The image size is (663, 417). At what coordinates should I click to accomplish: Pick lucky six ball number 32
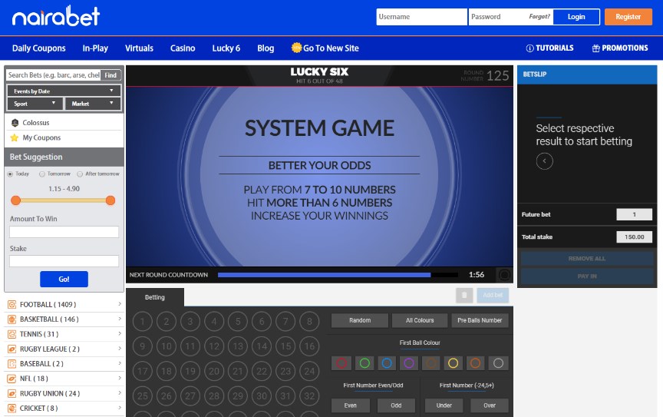click(x=309, y=395)
